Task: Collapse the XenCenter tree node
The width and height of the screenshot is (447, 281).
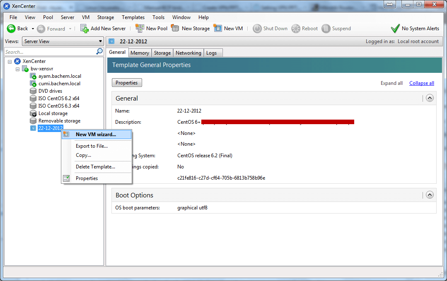Action: [10, 62]
